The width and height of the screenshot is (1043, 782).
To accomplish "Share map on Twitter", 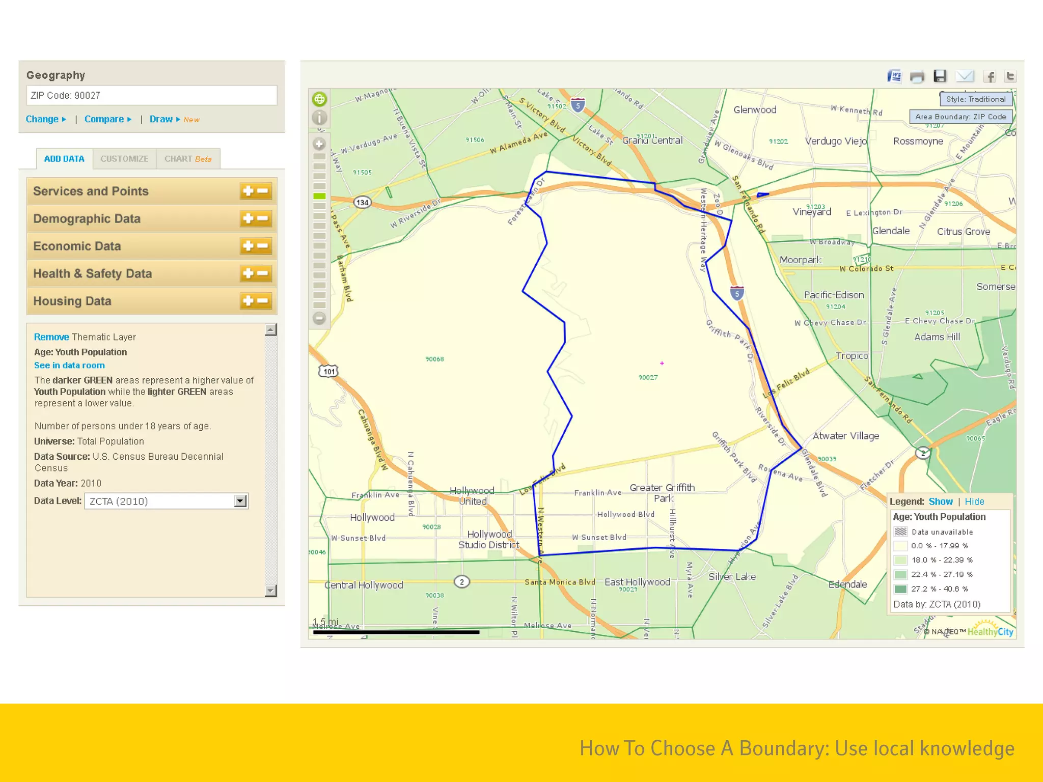I will 1010,76.
